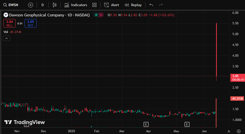Image resolution: width=245 pixels, height=134 pixels.
Task: Open symbol search by clicking DWSN ticker
Action: (x=13, y=5)
